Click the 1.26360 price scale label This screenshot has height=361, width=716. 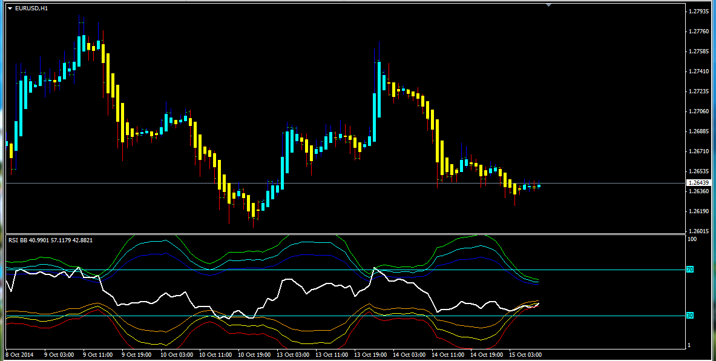pyautogui.click(x=698, y=191)
